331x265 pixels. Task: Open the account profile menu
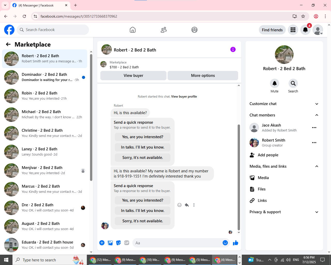[318, 30]
